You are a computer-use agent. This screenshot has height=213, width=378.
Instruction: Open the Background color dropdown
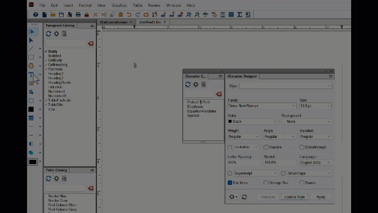[307, 122]
